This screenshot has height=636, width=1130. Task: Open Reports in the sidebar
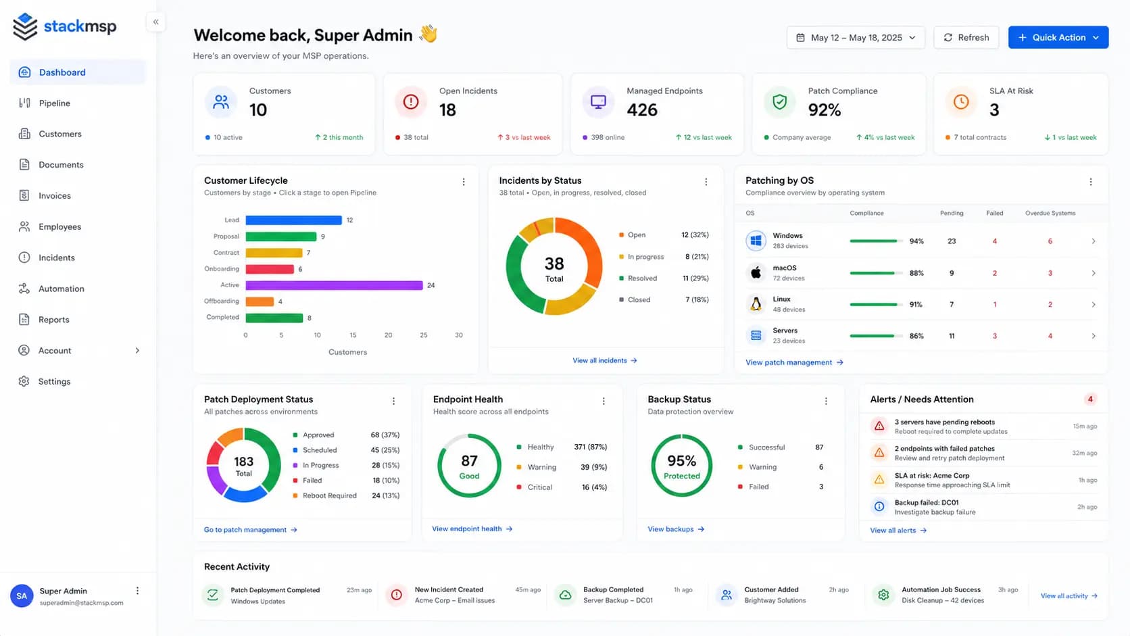[x=78, y=320]
